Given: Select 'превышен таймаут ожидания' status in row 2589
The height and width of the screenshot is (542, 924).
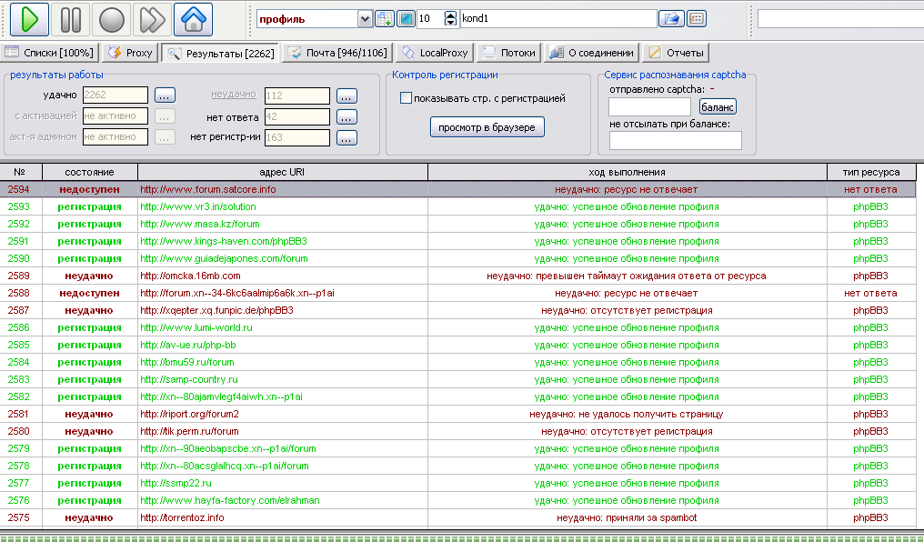Looking at the screenshot, I should point(627,276).
